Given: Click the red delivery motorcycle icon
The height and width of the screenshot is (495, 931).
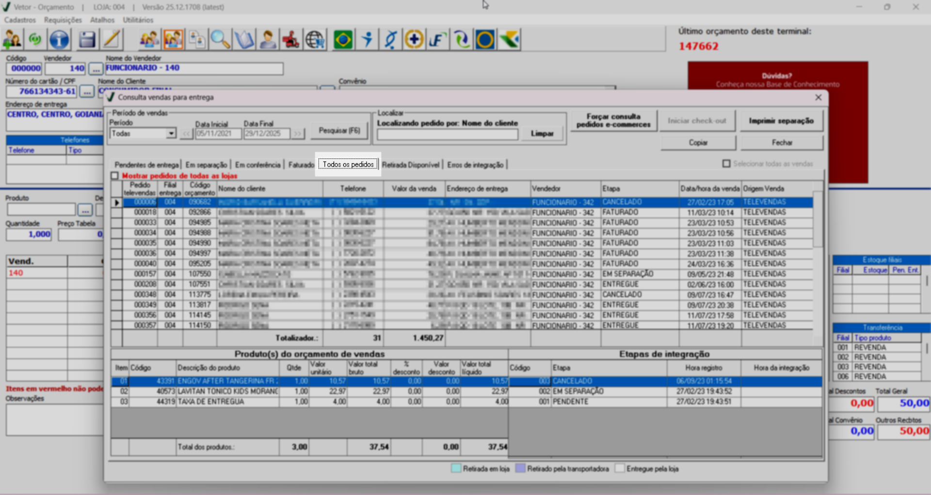Looking at the screenshot, I should [x=291, y=40].
